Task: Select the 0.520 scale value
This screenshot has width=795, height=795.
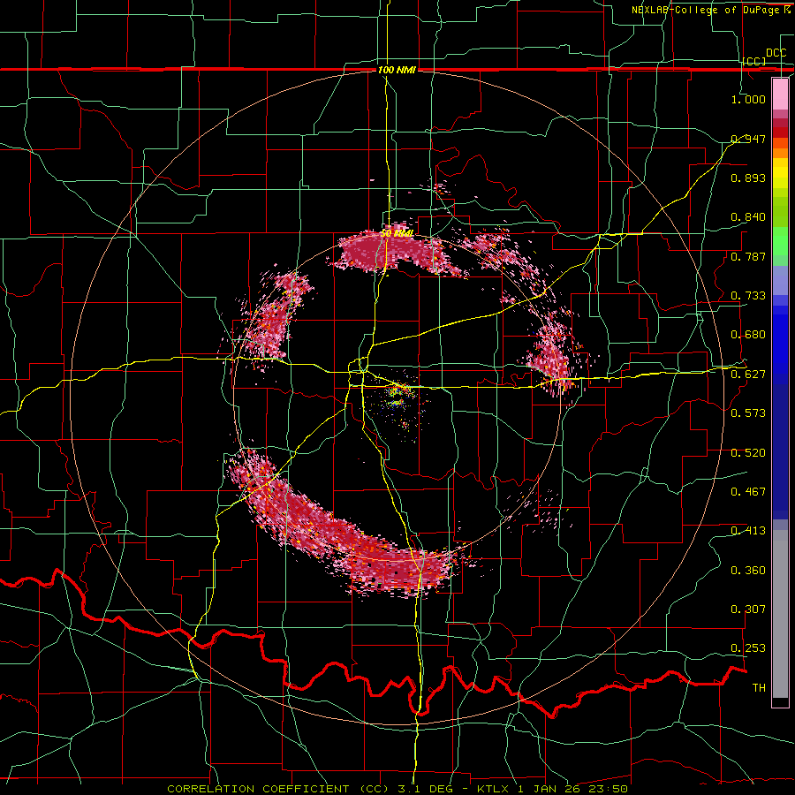Action: point(748,453)
